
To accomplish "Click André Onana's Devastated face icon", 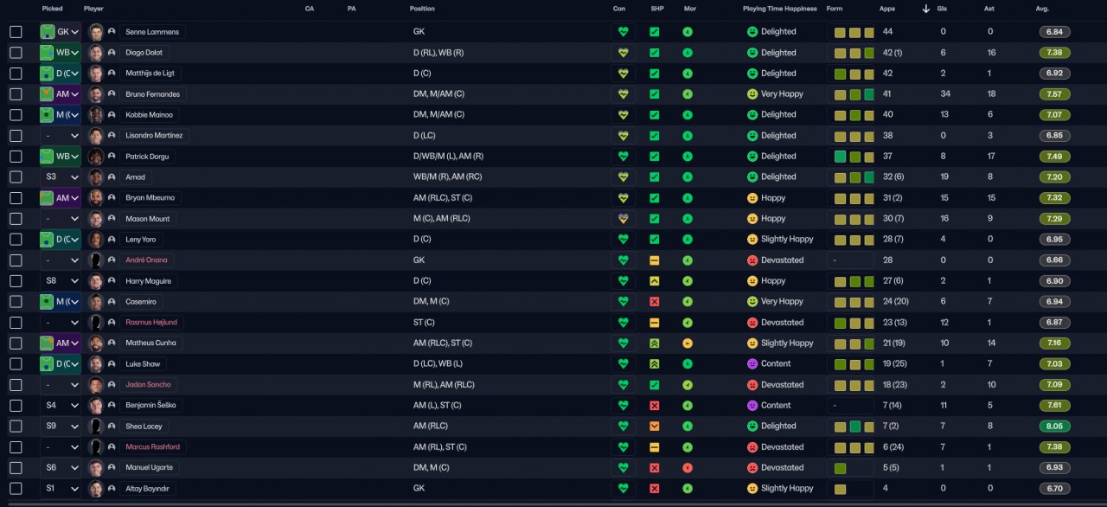I will click(752, 260).
